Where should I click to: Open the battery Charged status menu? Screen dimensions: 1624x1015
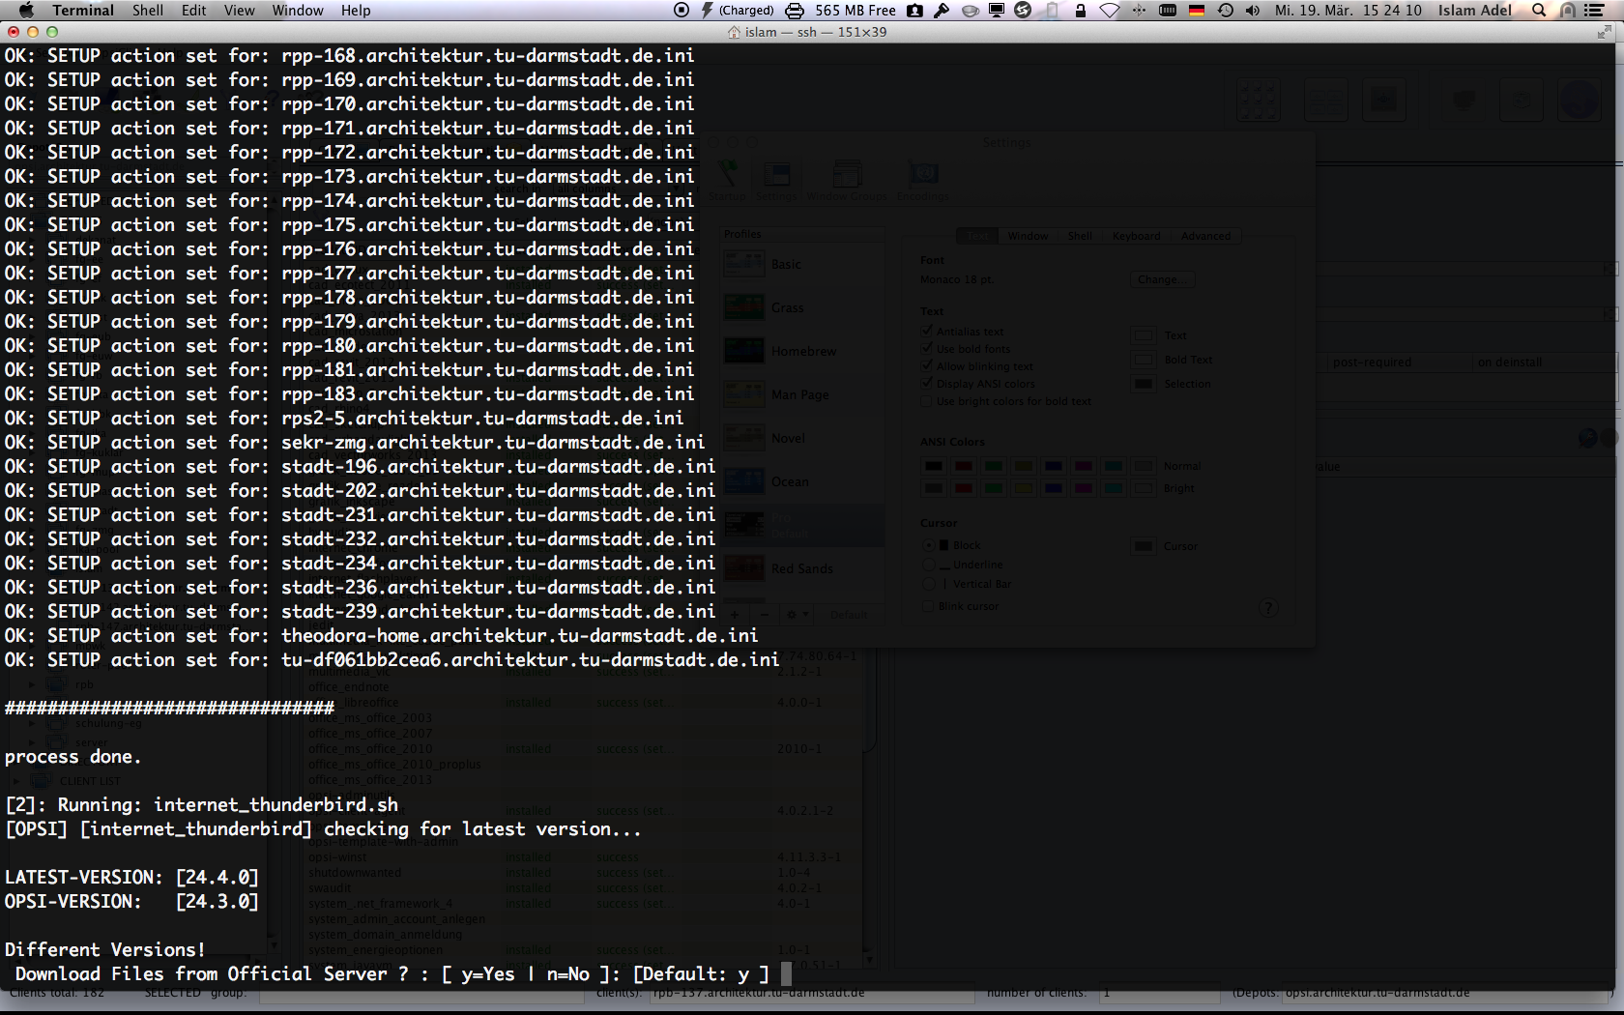(x=739, y=11)
